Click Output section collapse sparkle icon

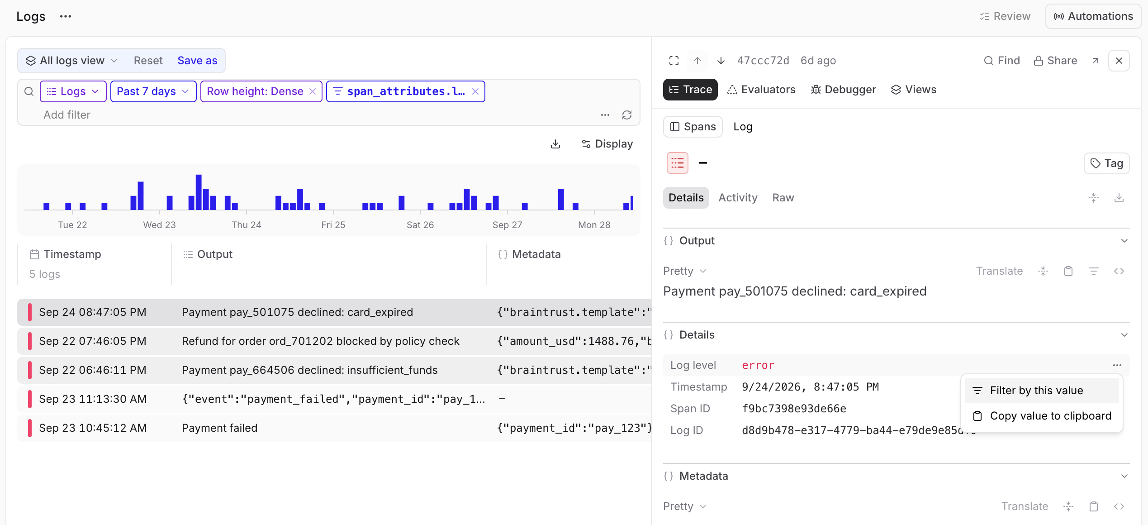[1043, 271]
